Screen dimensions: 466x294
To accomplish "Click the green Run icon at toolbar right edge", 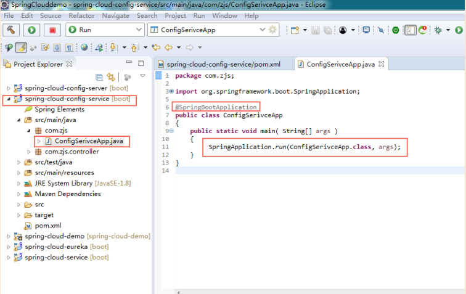I will tap(459, 30).
